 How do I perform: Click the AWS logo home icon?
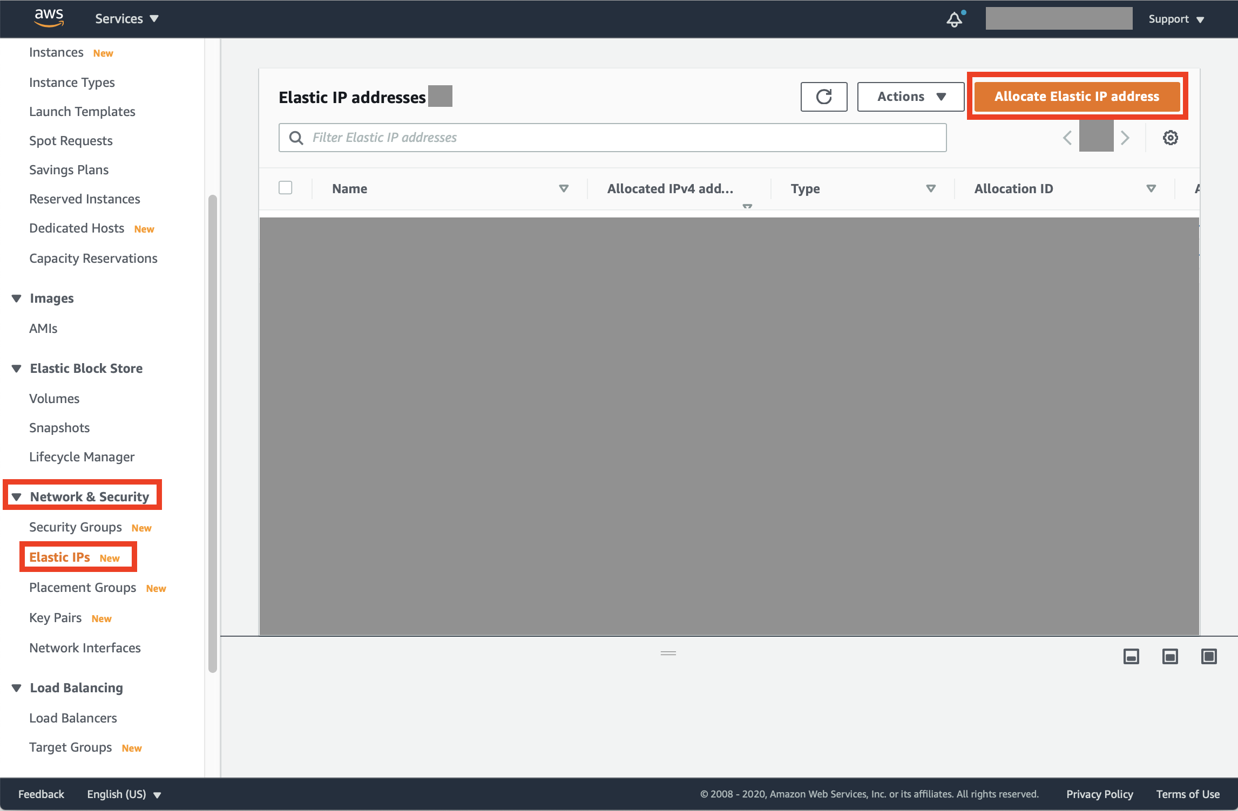(49, 18)
